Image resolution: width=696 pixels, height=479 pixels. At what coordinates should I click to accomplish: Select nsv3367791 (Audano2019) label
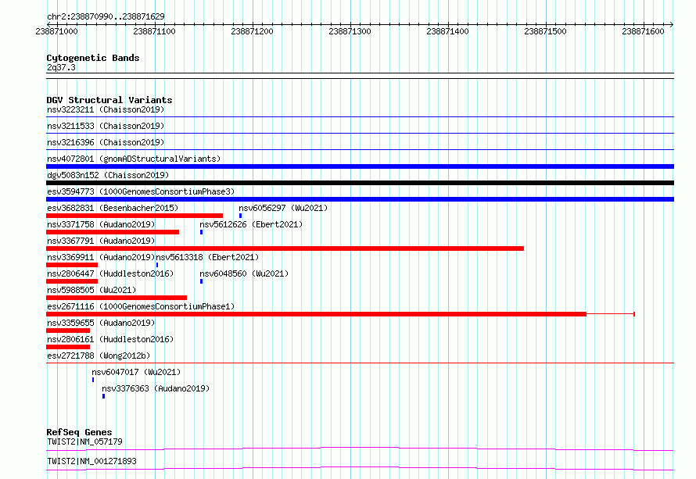[x=101, y=241]
